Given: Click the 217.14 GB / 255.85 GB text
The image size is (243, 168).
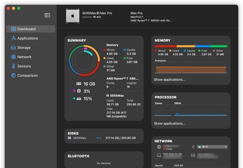Looking at the screenshot, I should [x=121, y=138].
